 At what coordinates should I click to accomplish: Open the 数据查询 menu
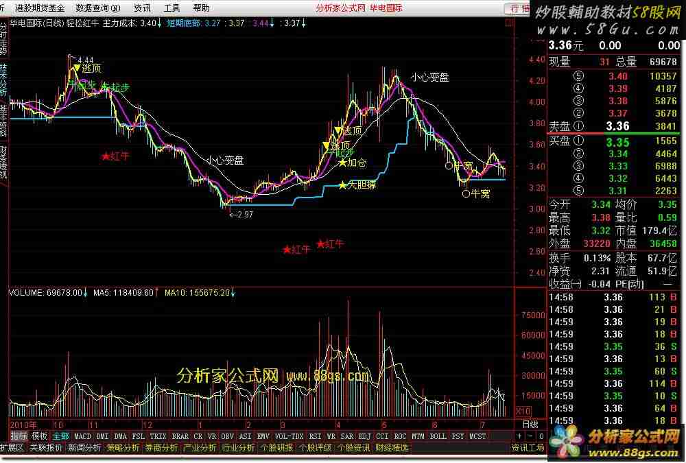click(97, 8)
